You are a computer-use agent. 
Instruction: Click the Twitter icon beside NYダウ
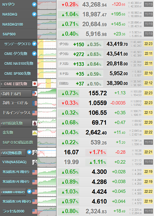click(x=34, y=4)
